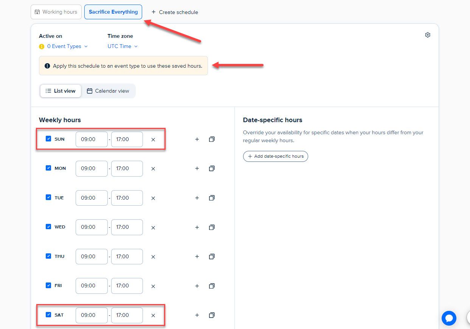Select the Working hours schedule tab

(56, 12)
